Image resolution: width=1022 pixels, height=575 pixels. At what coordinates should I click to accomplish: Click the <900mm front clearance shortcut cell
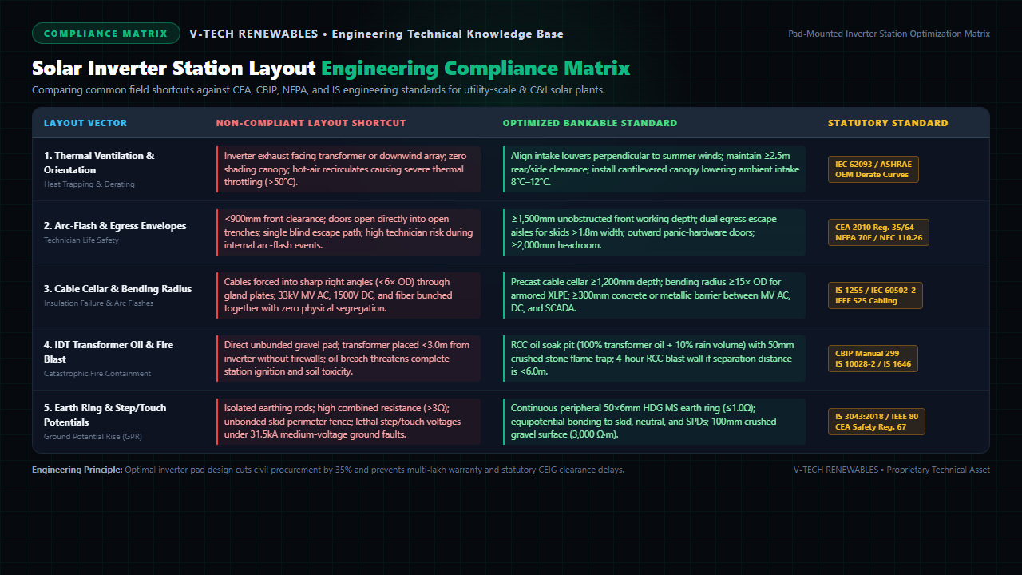click(x=348, y=232)
